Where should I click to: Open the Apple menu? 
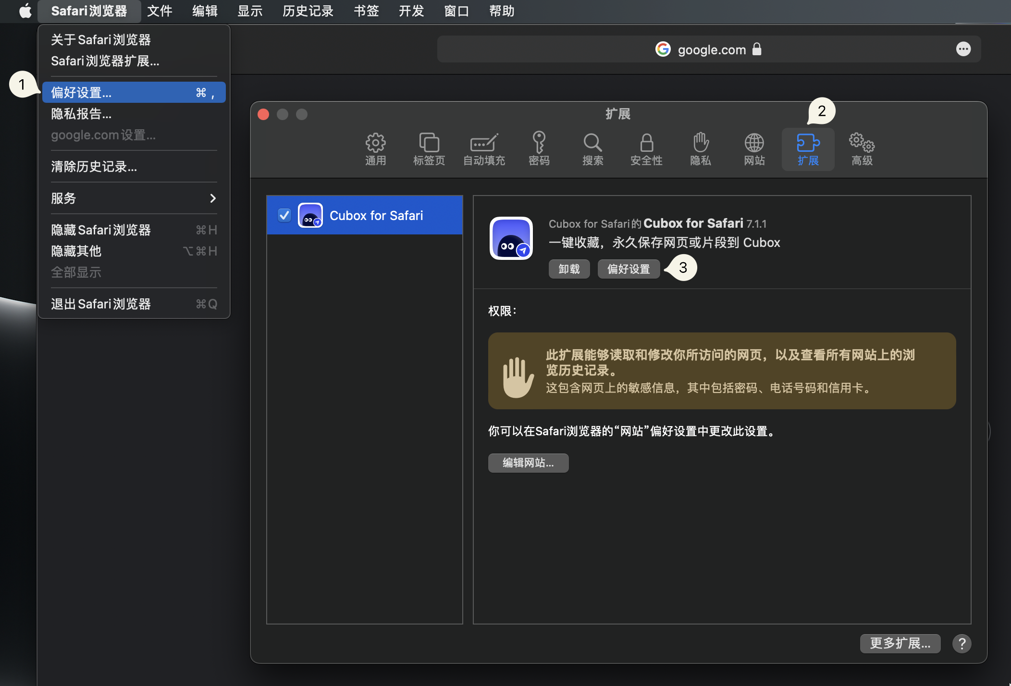[x=25, y=11]
